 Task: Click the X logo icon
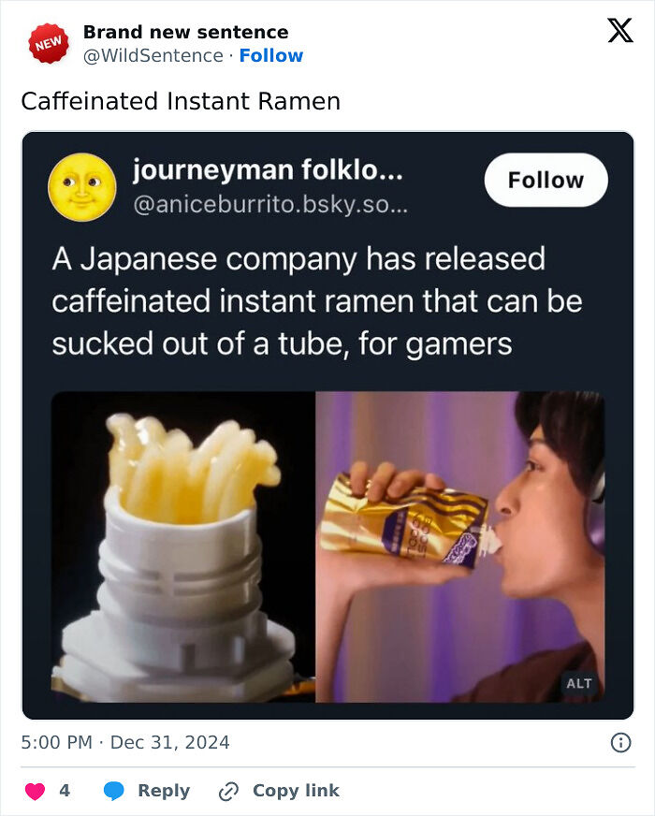[x=620, y=30]
